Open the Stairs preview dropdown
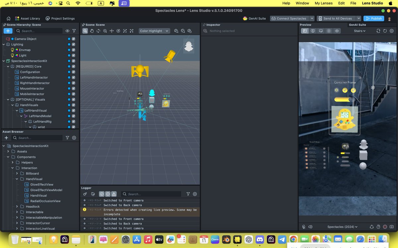This screenshot has width=398, height=248. (x=360, y=31)
